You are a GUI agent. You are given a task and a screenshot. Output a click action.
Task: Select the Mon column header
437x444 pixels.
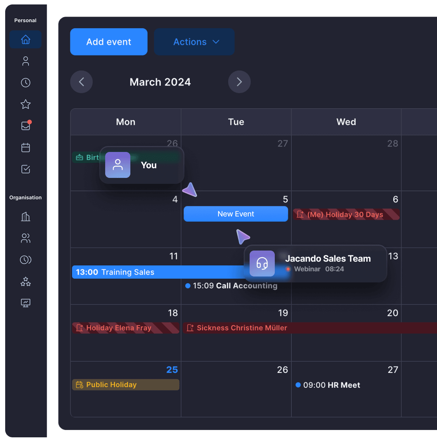click(125, 122)
